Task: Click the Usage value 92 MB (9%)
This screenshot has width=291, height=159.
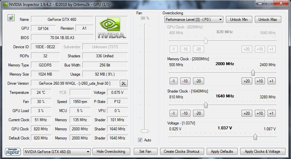Action: [x=105, y=74]
